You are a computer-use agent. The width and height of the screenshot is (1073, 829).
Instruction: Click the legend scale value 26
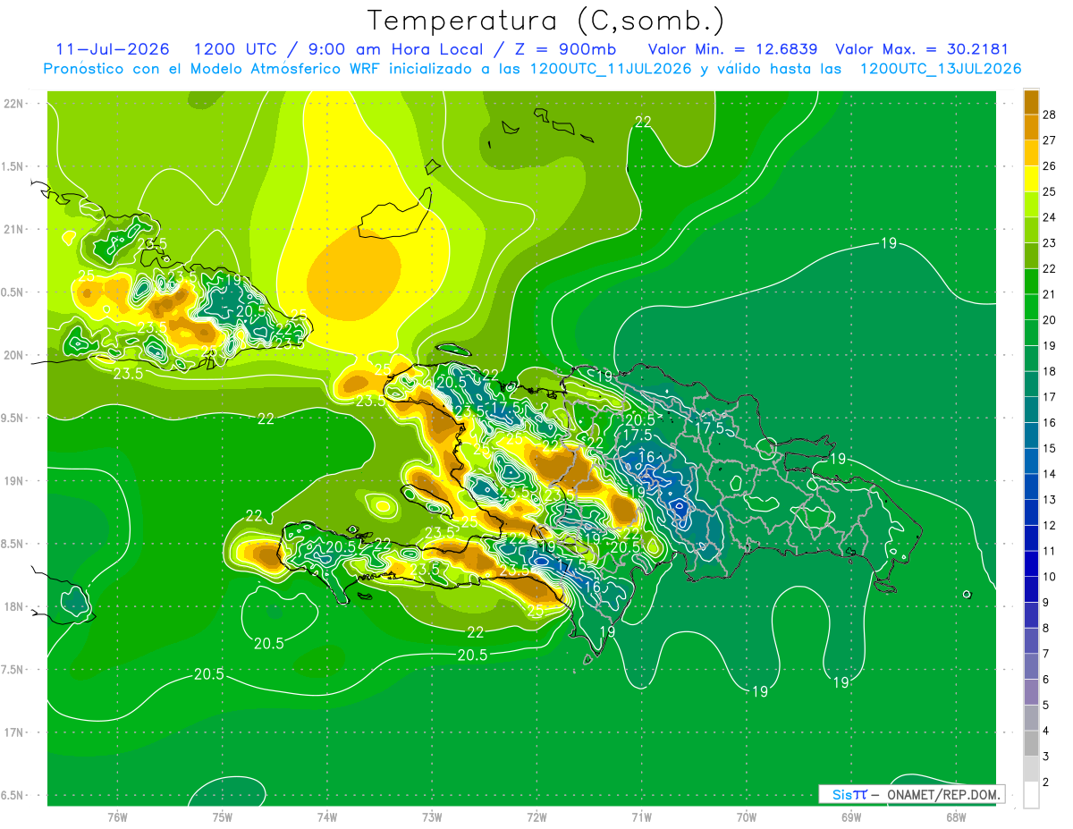pyautogui.click(x=1050, y=165)
